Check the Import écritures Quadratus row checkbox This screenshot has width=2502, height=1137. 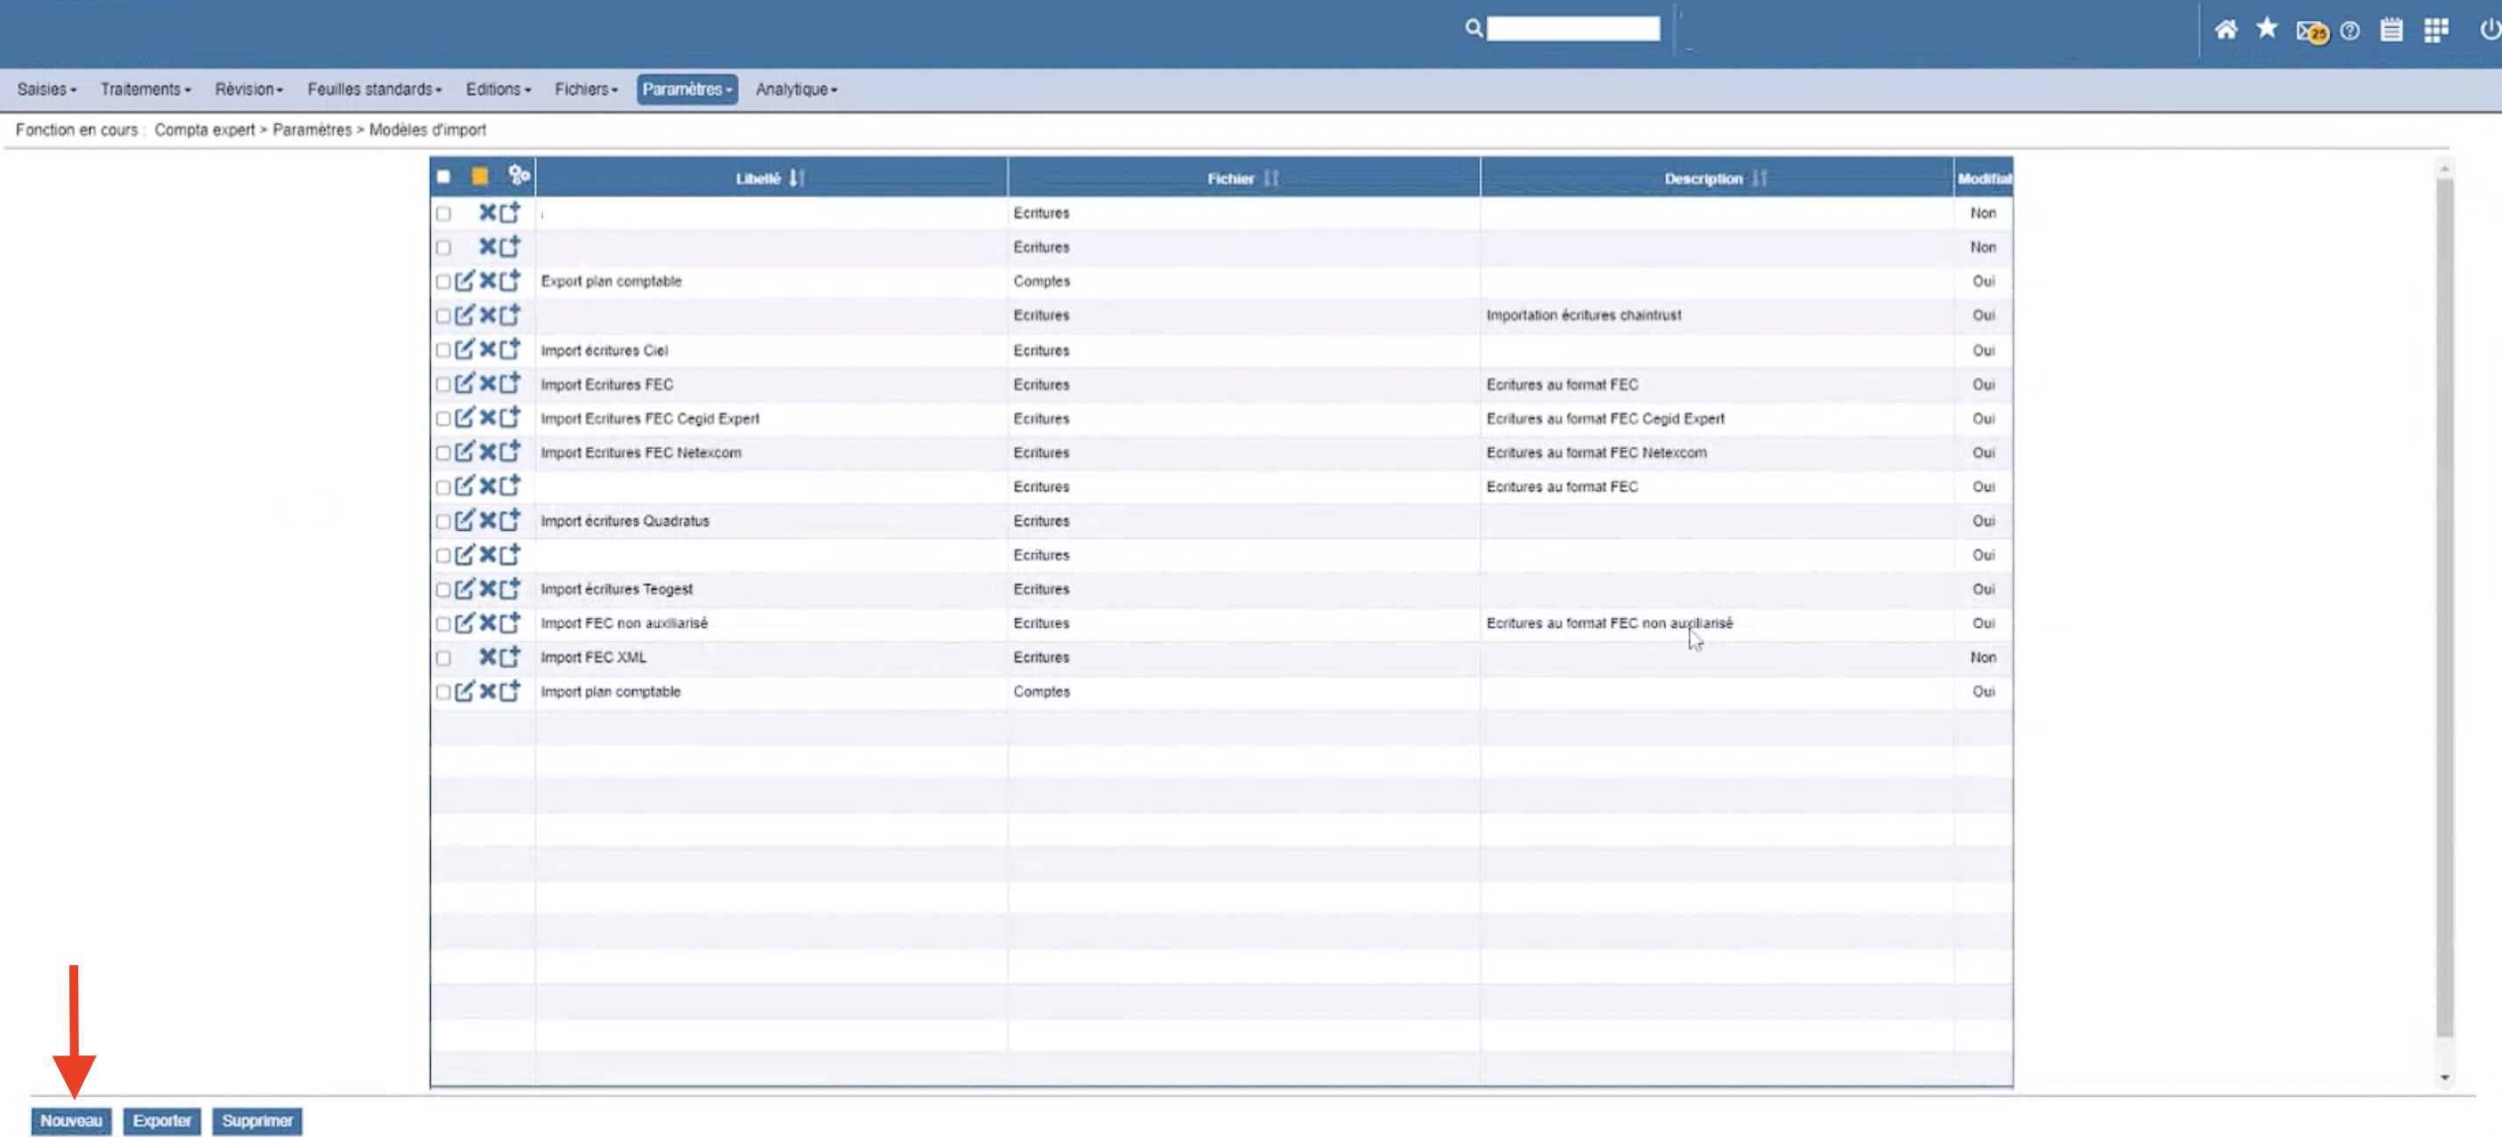tap(443, 521)
